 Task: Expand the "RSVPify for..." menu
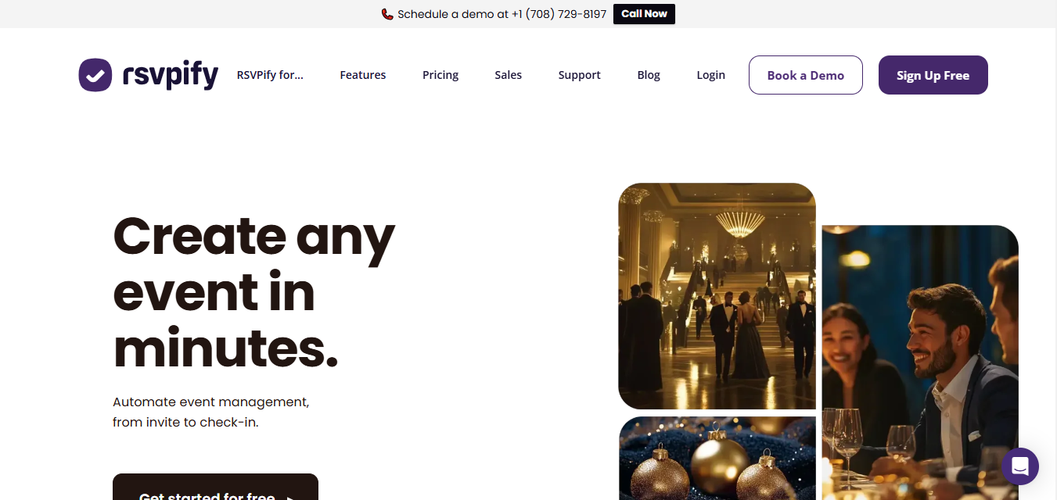pos(270,75)
